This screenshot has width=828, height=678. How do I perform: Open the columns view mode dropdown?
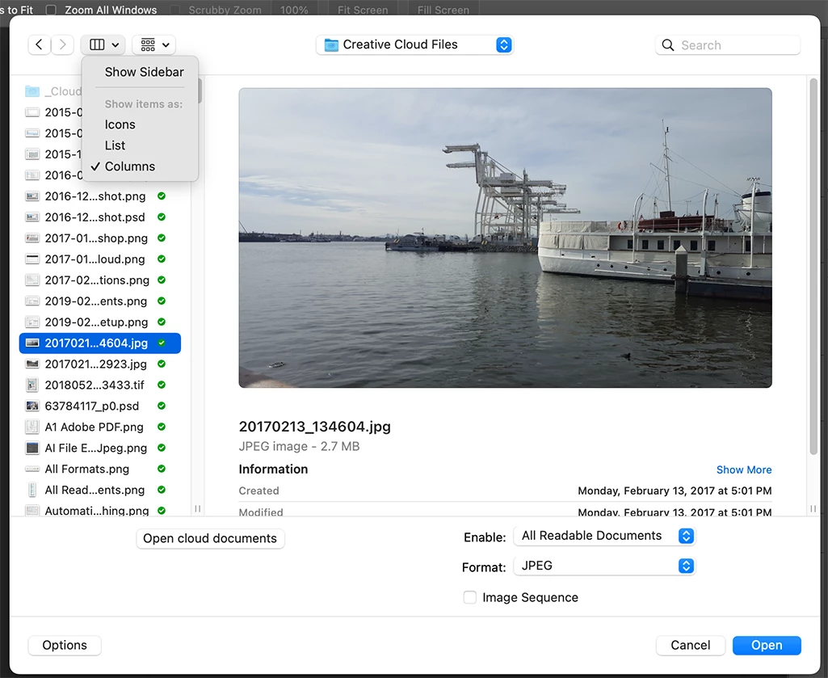click(x=103, y=45)
